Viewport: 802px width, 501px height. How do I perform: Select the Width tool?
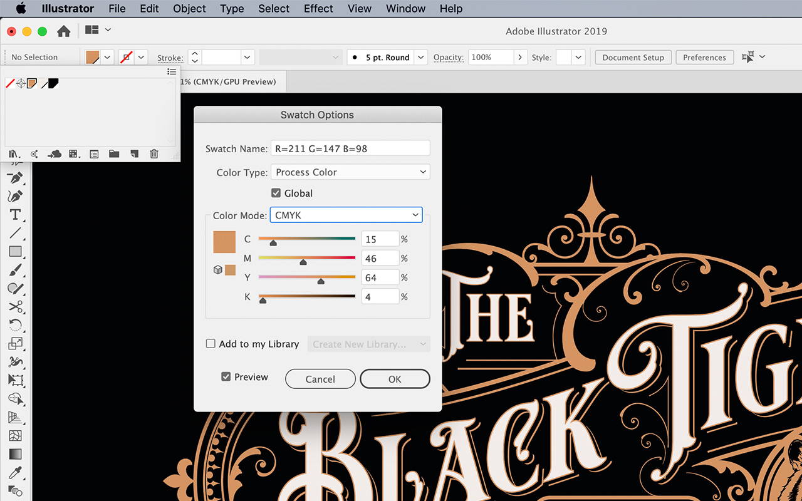click(16, 362)
